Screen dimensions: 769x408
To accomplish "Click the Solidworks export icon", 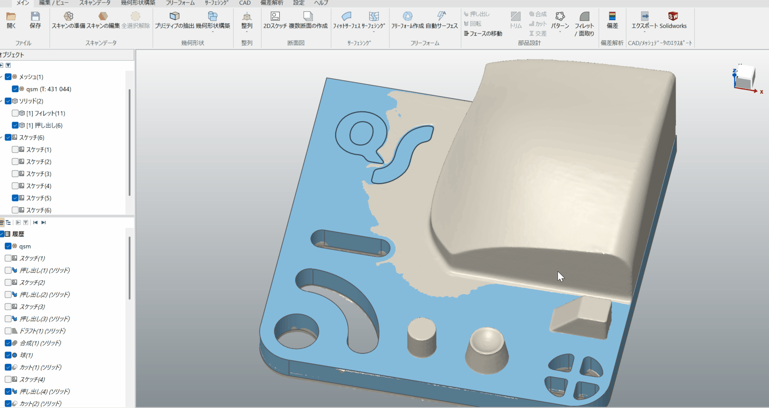I will (x=673, y=17).
